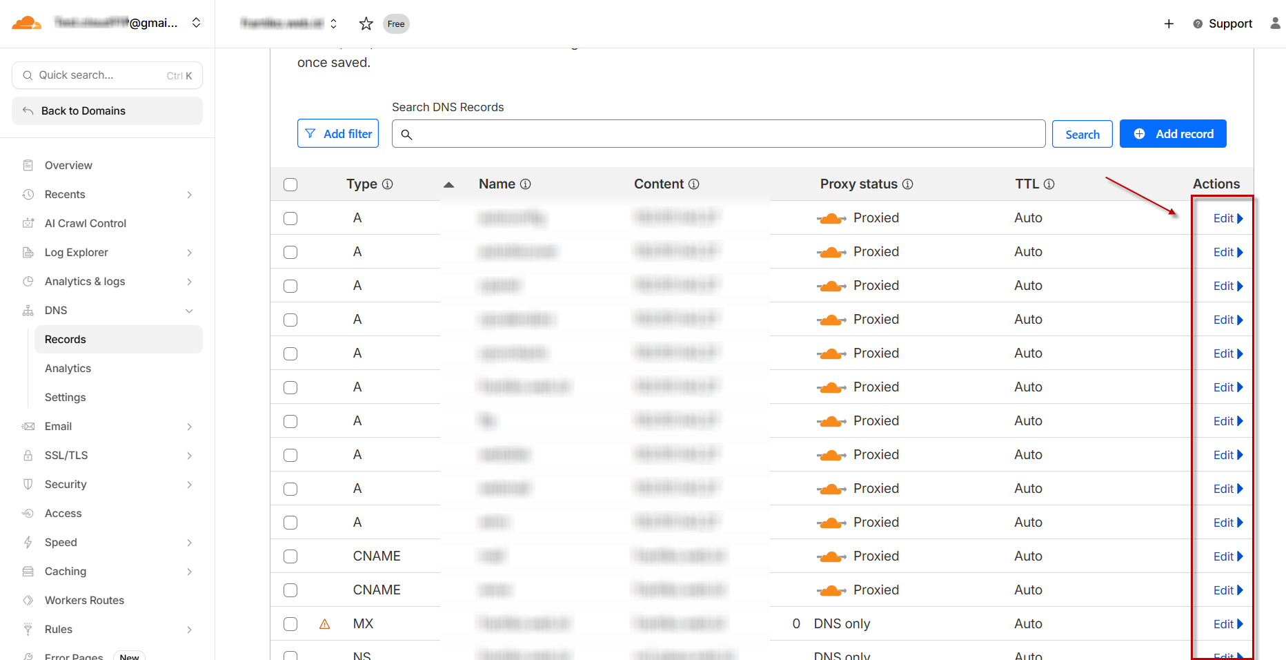Click the user profile icon
The width and height of the screenshot is (1286, 660).
point(1275,23)
